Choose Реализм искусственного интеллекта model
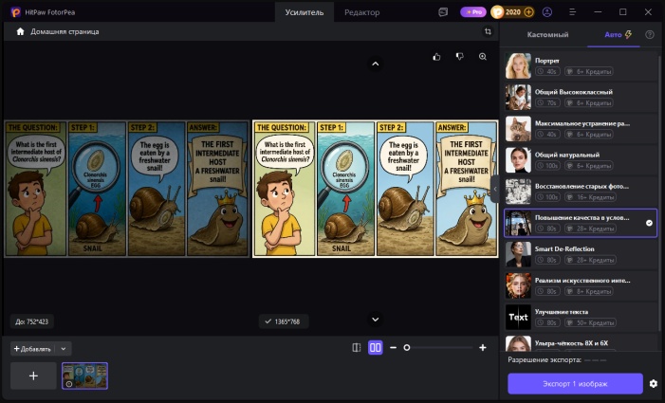 point(581,285)
